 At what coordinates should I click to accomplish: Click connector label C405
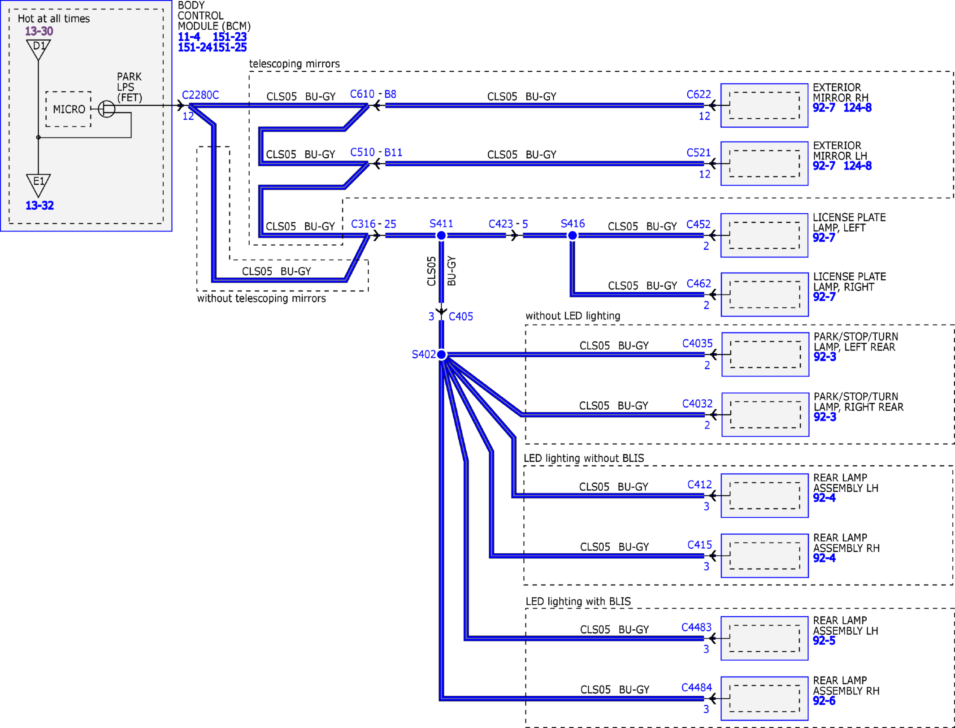coord(460,316)
